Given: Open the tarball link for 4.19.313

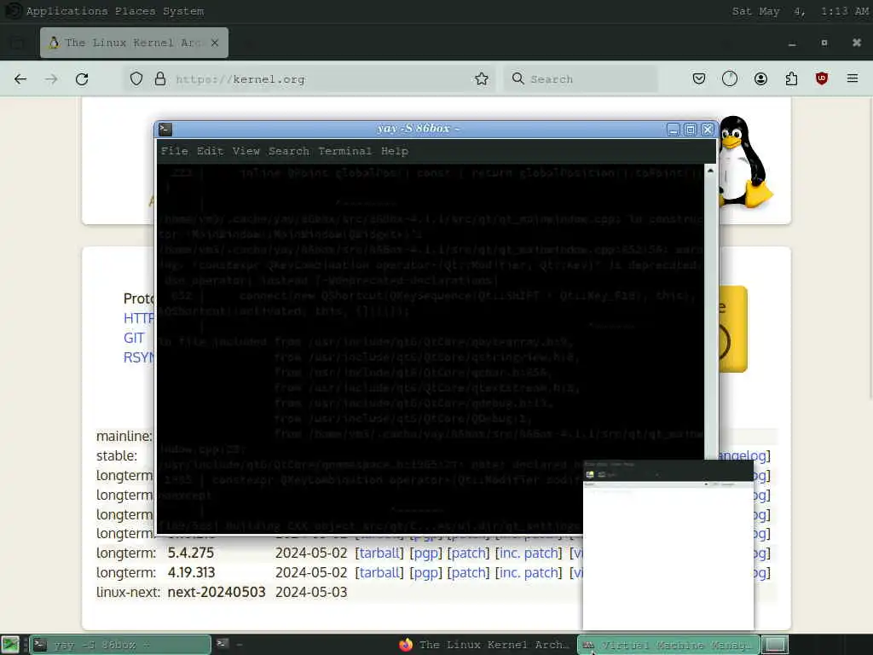Looking at the screenshot, I should tap(379, 572).
